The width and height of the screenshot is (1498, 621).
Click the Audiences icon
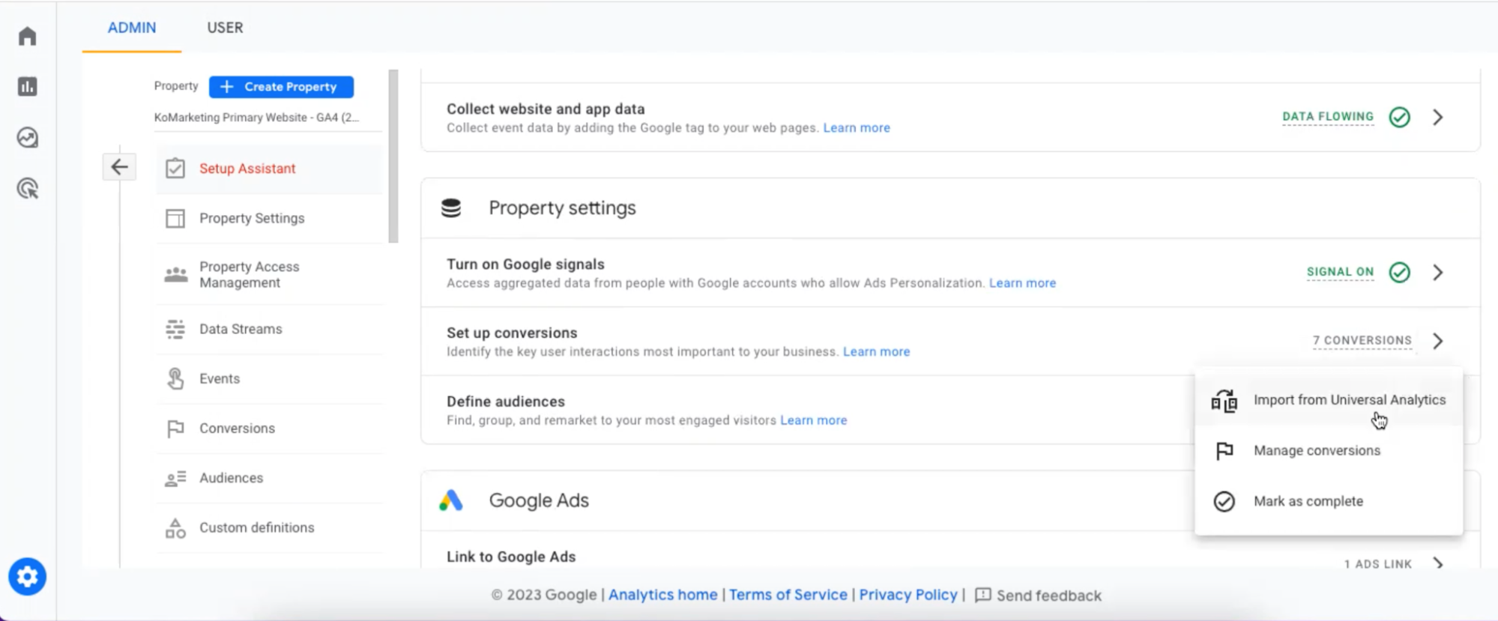175,478
